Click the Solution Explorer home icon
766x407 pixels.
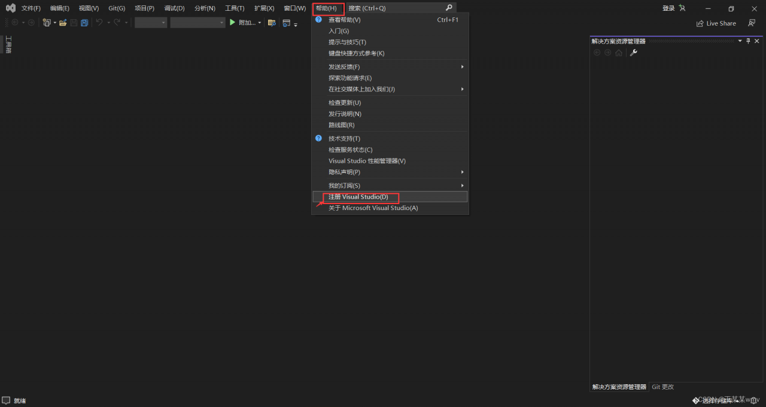[x=619, y=53]
